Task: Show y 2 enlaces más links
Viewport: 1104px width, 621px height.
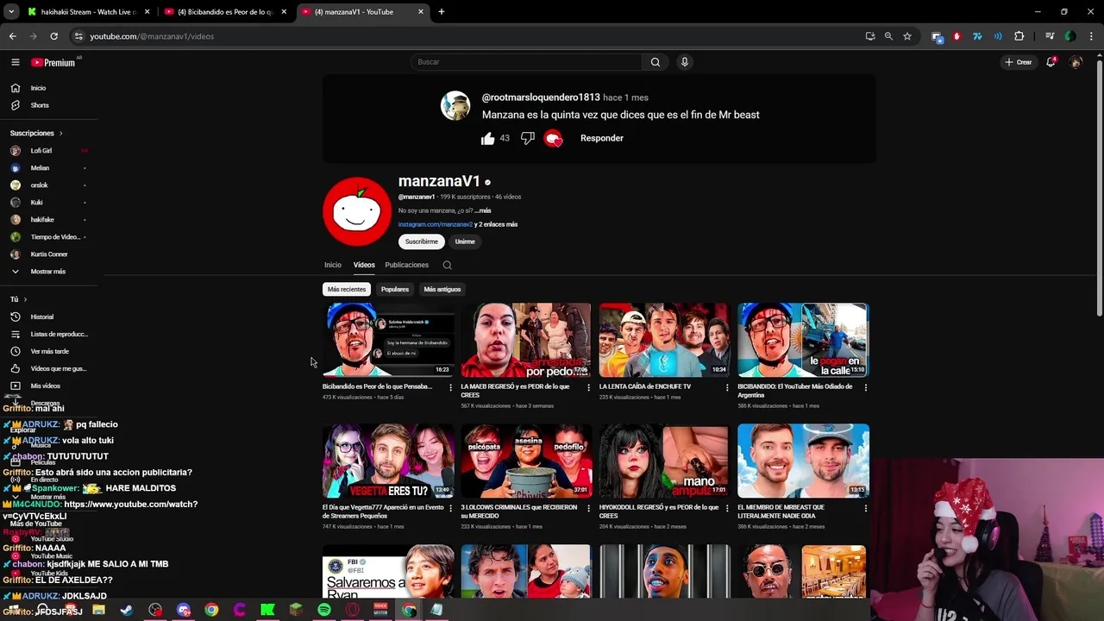Action: [496, 224]
